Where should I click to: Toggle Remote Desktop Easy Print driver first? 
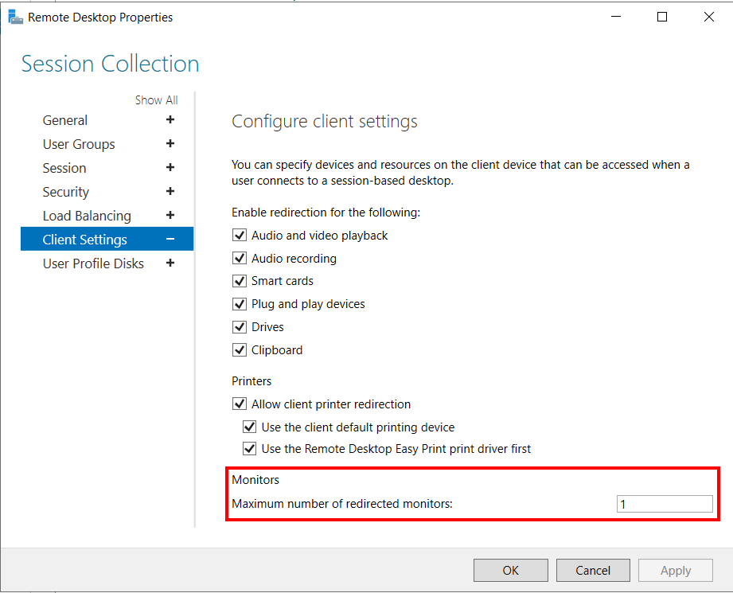click(249, 448)
